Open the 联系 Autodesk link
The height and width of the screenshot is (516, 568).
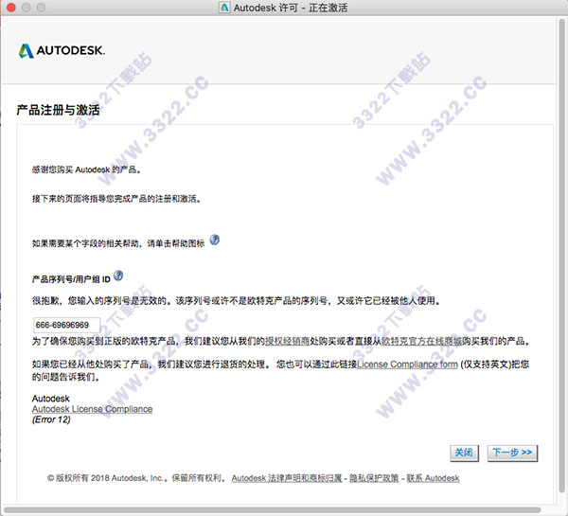[x=433, y=478]
